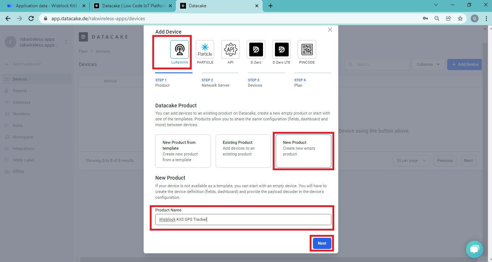Image resolution: width=492 pixels, height=262 pixels.
Task: Select the API device type icon
Action: tap(230, 50)
